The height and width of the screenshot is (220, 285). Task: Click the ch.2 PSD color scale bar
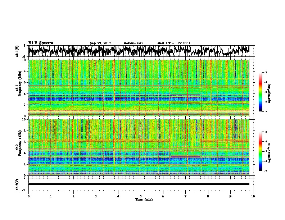260,151
